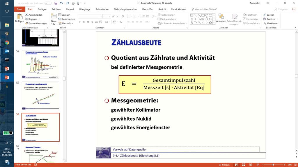The width and height of the screenshot is (298, 167).
Task: Click the Freigeben share button
Action: 281,9
